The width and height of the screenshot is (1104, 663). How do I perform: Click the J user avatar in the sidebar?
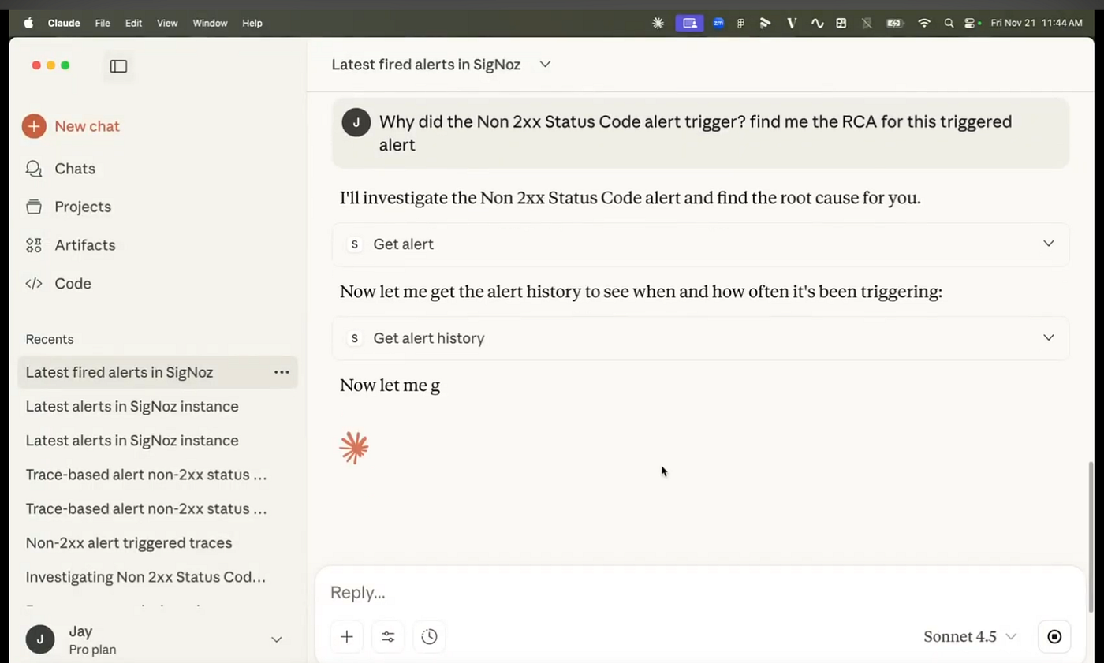40,639
